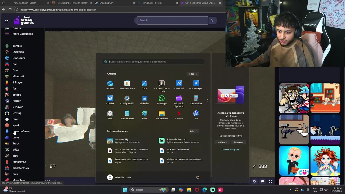Click the website search magnifier button
The height and width of the screenshot is (194, 345).
coord(212,20)
